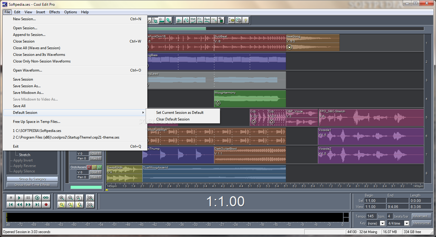This screenshot has width=436, height=237.
Task: Zoom out vertically with the arrow-minus magnifier
Action: 90,205
